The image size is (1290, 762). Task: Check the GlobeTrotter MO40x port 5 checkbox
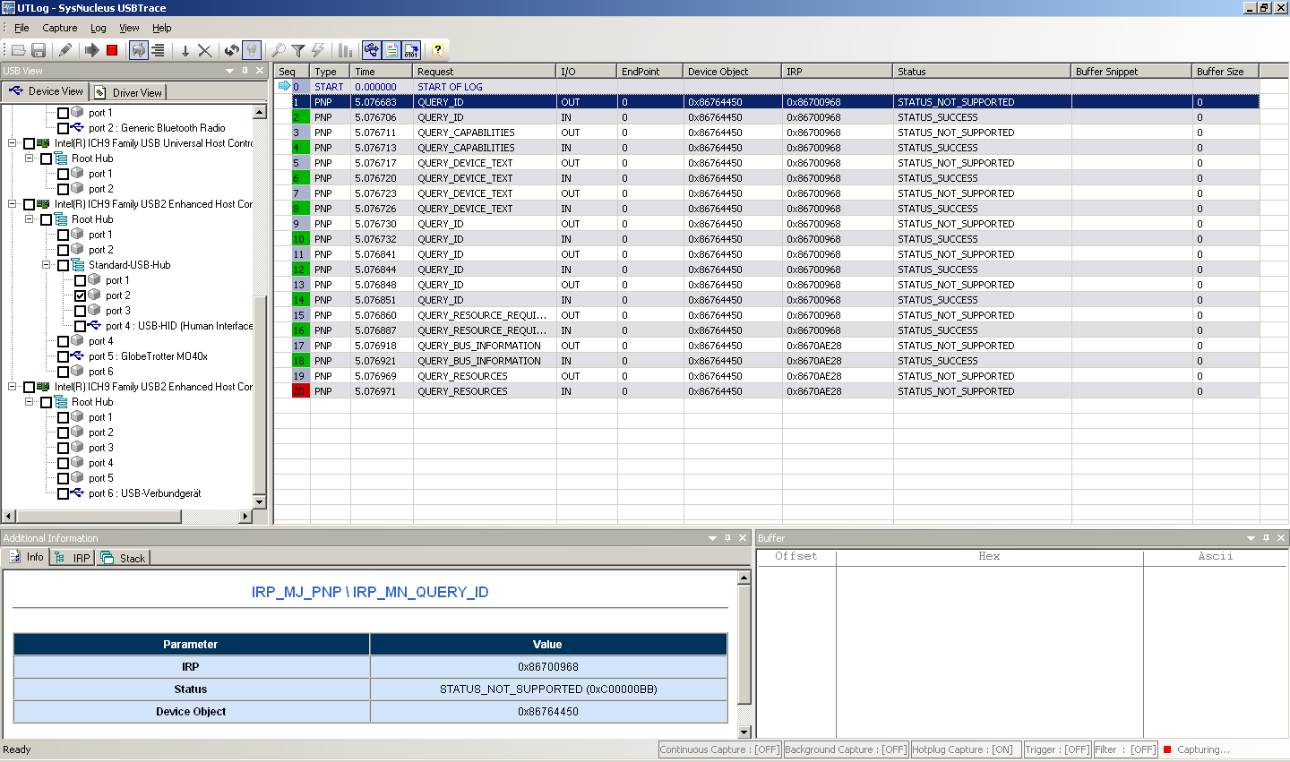(x=64, y=356)
